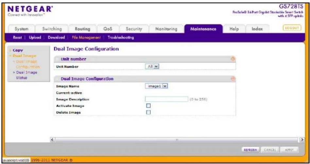310x164 pixels.
Task: Click the APPLY button
Action: [289, 150]
